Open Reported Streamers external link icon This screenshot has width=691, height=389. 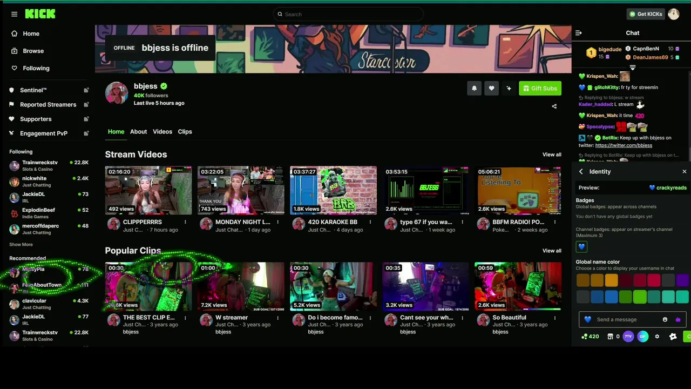pos(86,105)
